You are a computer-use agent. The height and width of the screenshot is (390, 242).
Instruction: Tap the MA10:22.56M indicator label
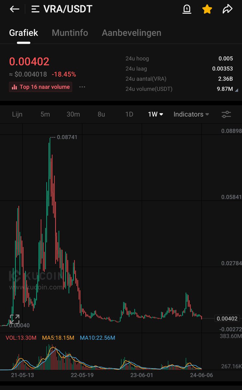coord(97,338)
